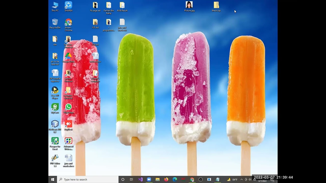Open Visual Studio from the taskbar
The height and width of the screenshot is (183, 326).
pos(140,179)
